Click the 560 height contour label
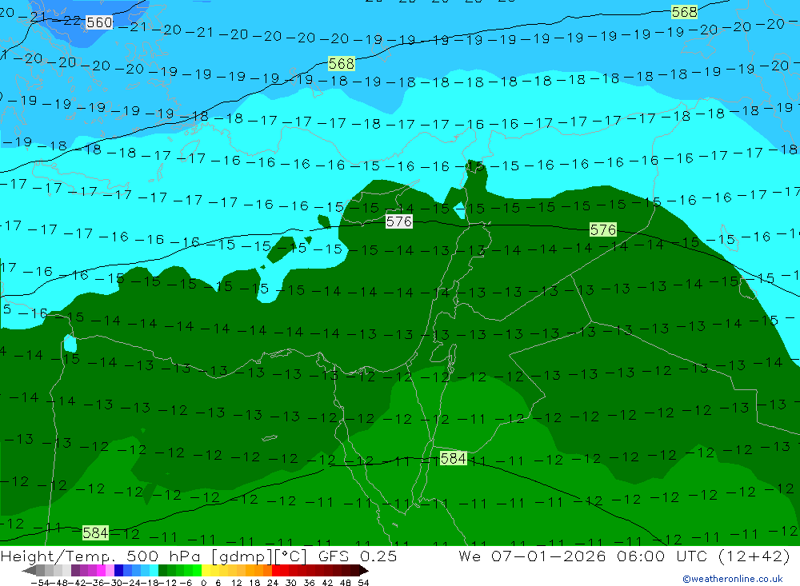 99,22
